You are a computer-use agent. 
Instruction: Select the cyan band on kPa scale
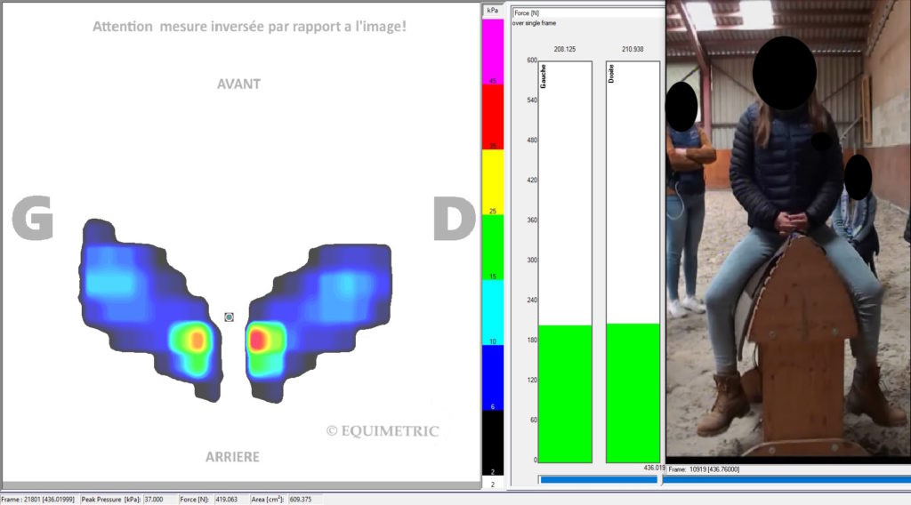click(x=492, y=311)
